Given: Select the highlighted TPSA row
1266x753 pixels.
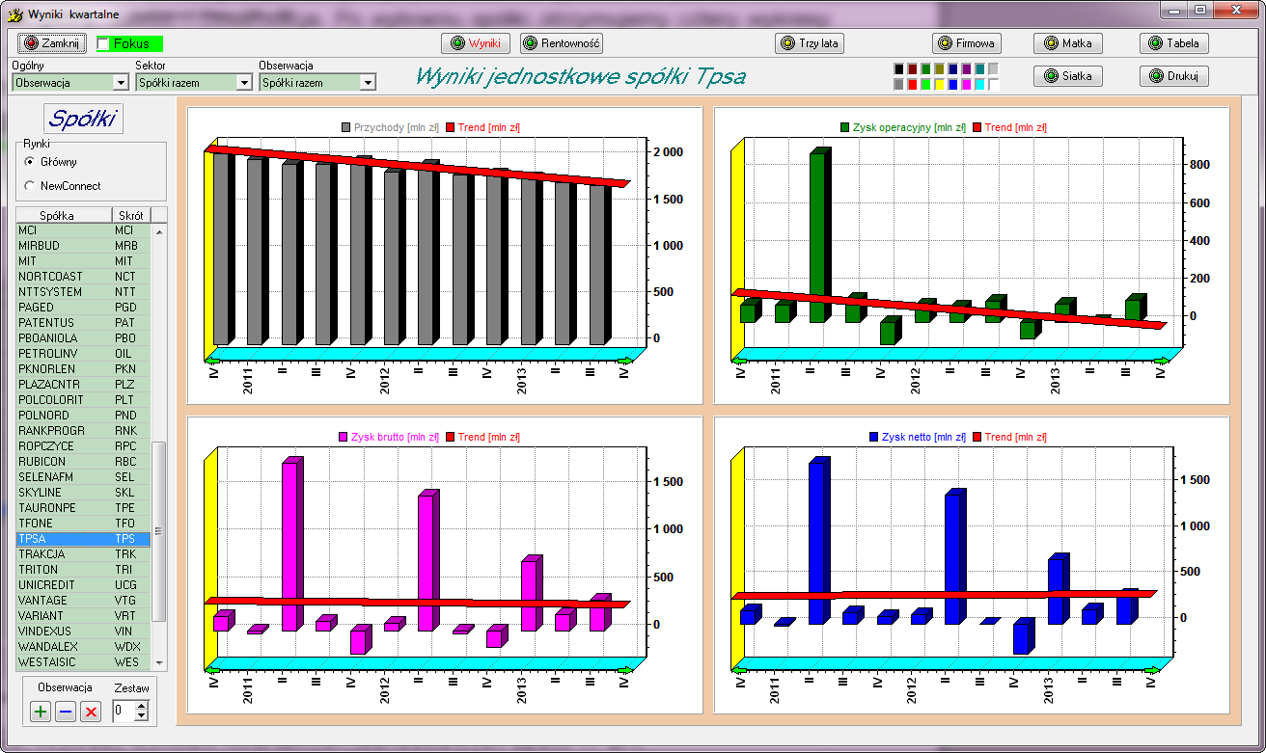Looking at the screenshot, I should click(x=83, y=539).
